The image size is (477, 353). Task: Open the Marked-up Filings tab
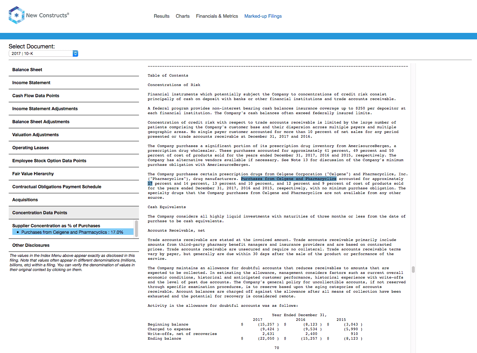tap(263, 16)
